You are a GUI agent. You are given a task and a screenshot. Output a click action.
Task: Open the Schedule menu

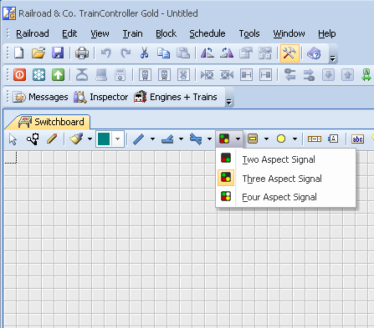coord(207,33)
